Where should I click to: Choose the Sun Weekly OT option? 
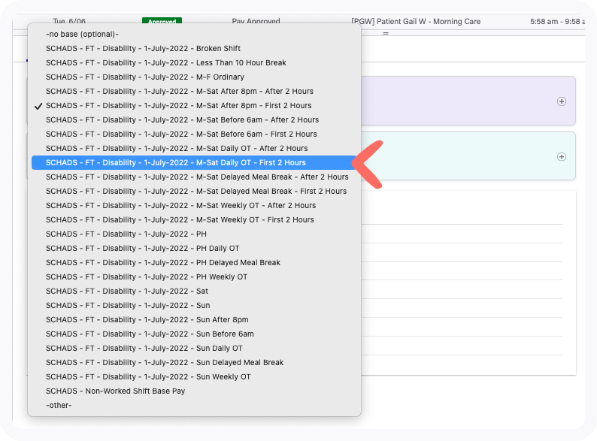pyautogui.click(x=148, y=377)
